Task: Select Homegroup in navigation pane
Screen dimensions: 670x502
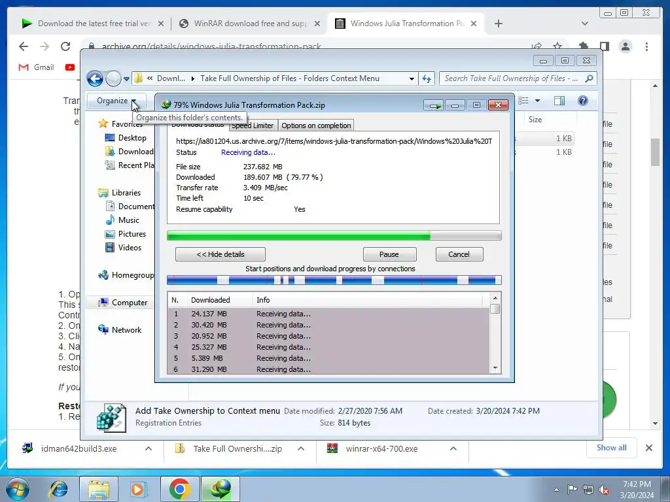Action: coord(126,275)
